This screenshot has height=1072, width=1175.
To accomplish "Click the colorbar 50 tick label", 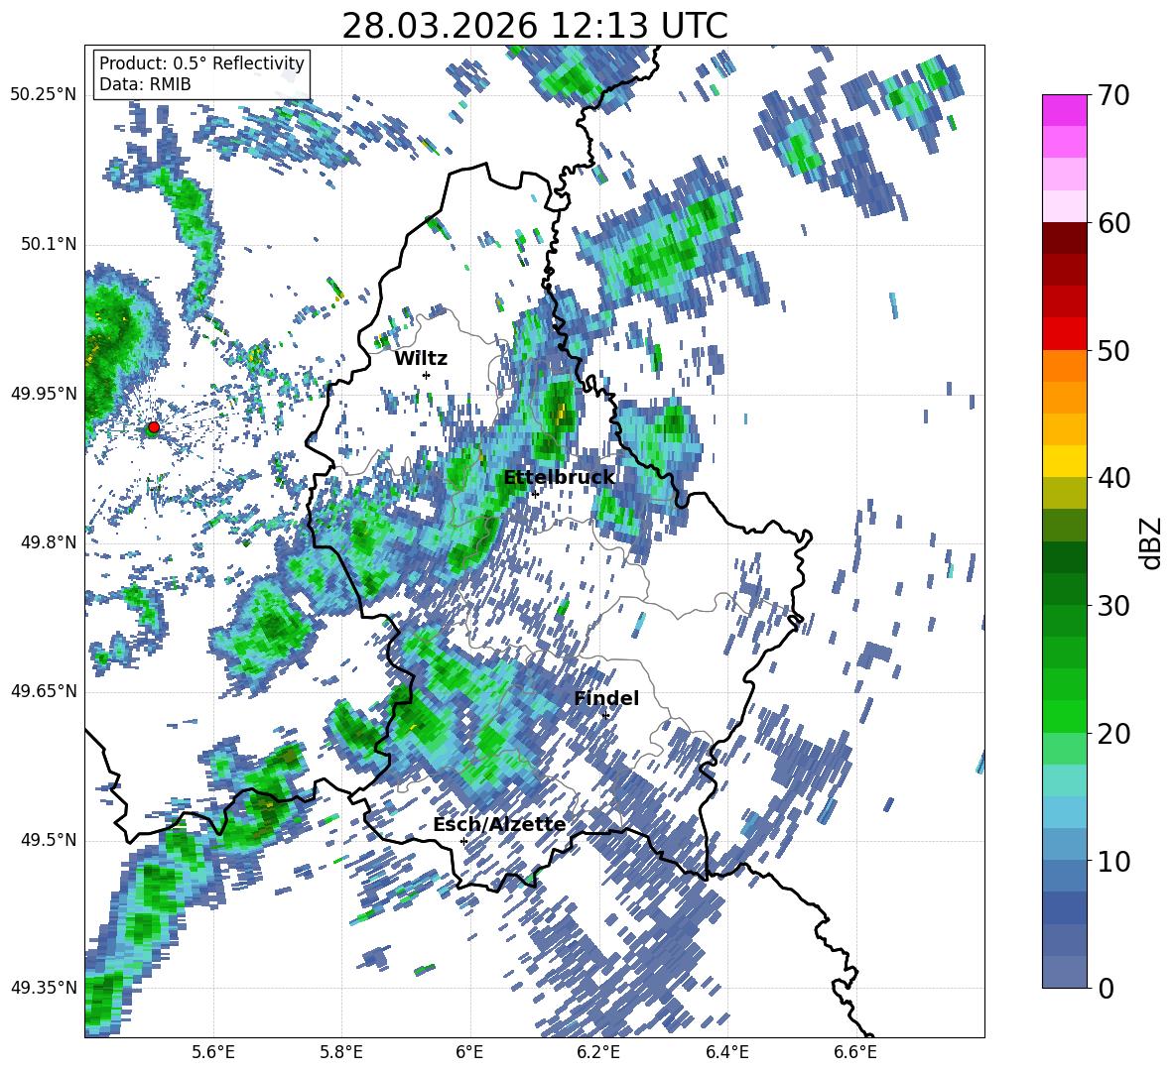I will pyautogui.click(x=1113, y=351).
